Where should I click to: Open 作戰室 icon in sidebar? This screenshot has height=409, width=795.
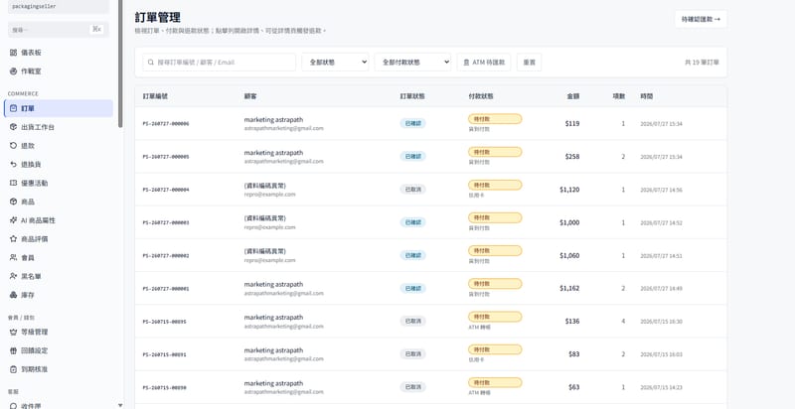[14, 71]
